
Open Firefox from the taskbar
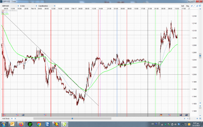[x=21, y=124]
